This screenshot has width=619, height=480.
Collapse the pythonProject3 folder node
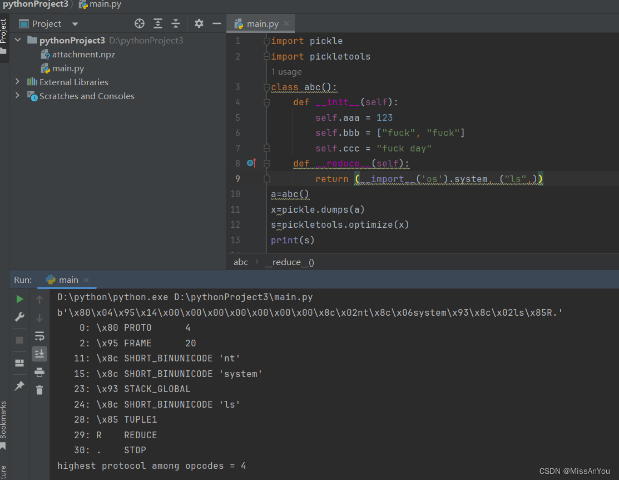(17, 40)
